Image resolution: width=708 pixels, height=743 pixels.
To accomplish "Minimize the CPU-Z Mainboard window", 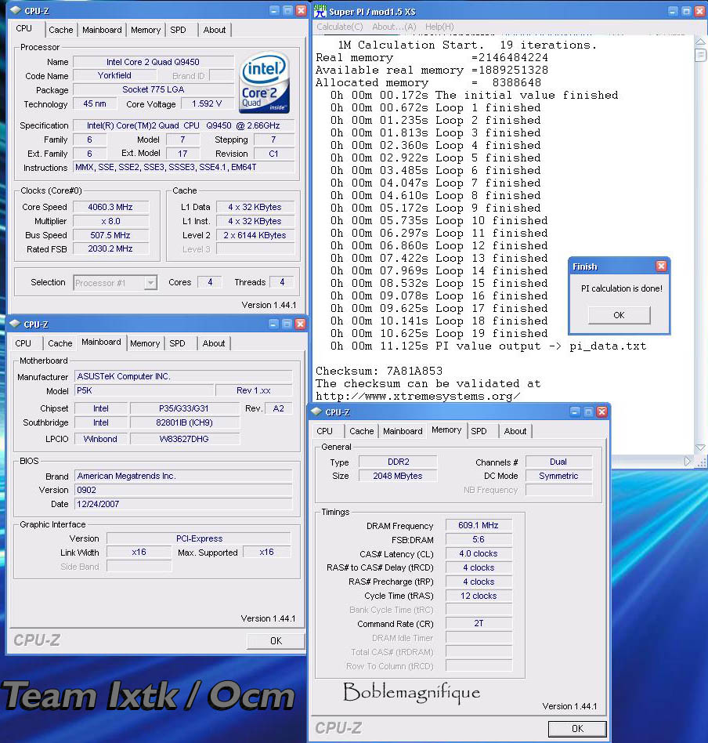I will (274, 324).
